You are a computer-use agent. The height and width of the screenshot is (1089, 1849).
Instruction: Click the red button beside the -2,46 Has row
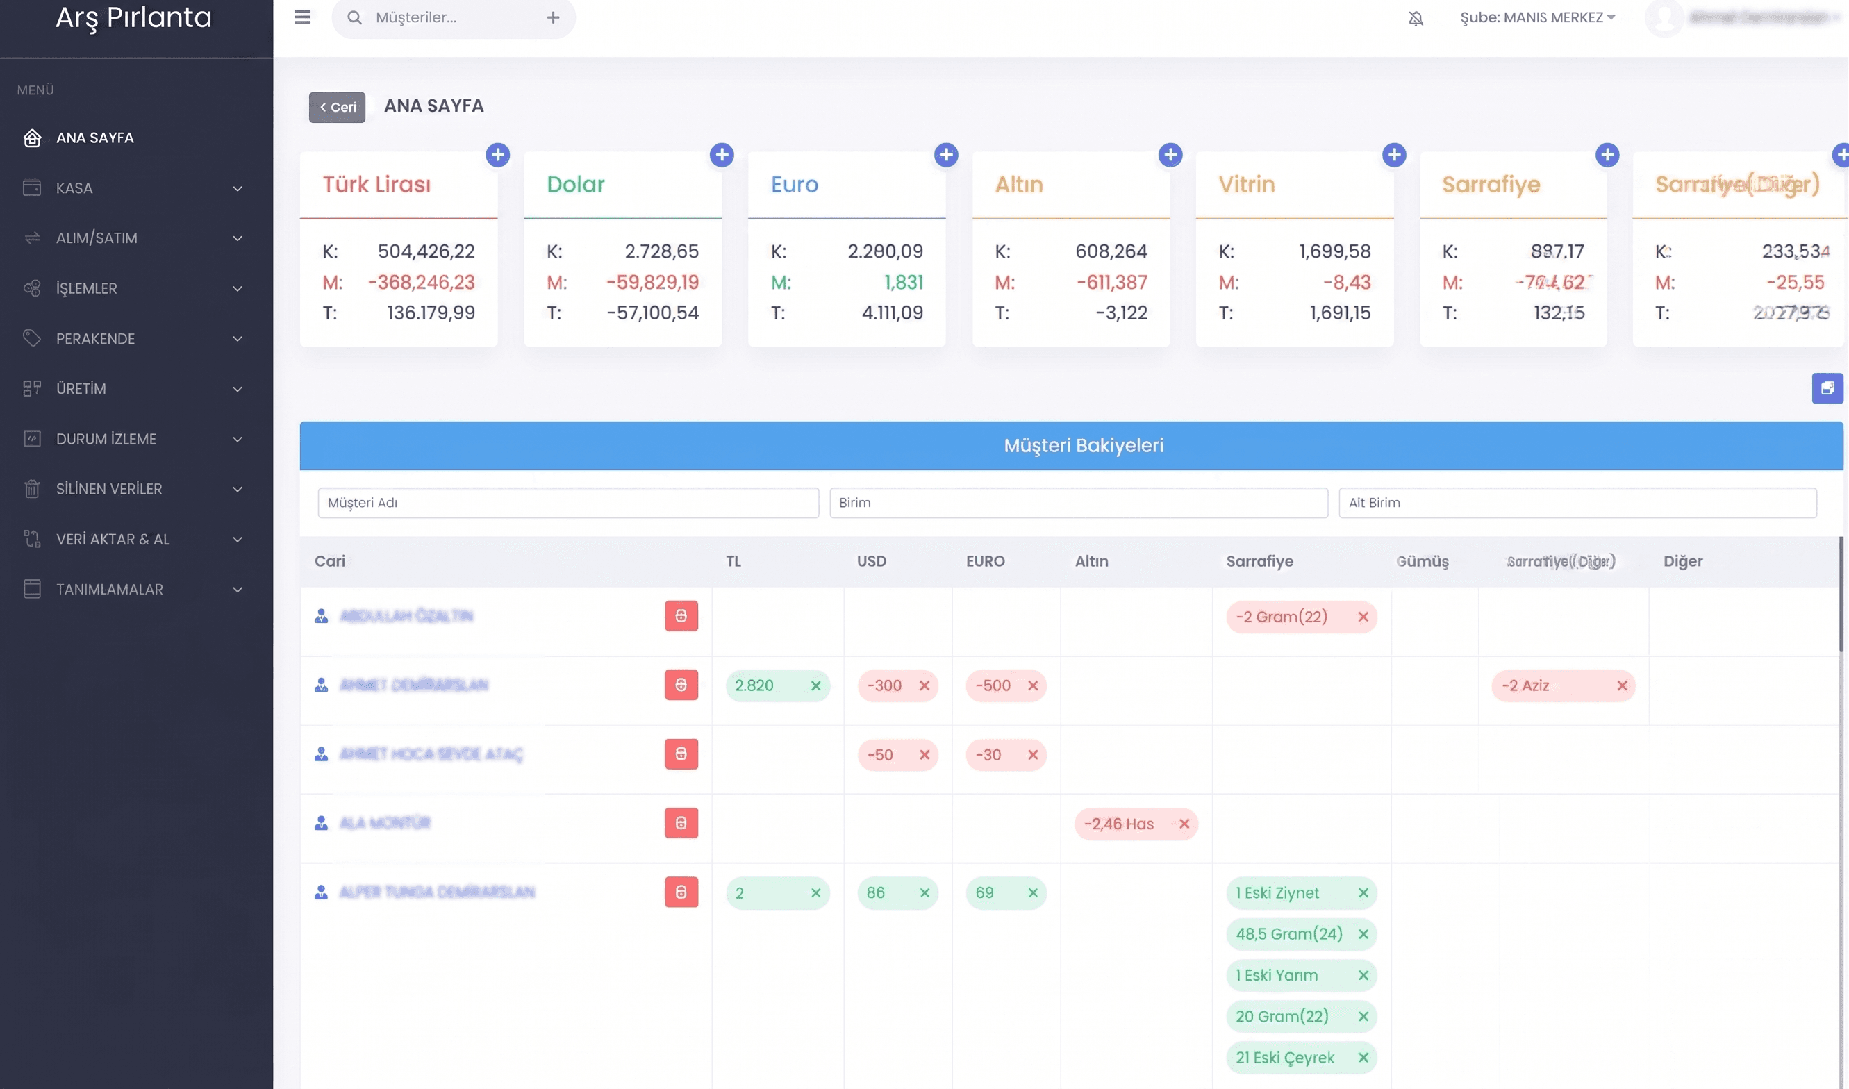coord(681,824)
